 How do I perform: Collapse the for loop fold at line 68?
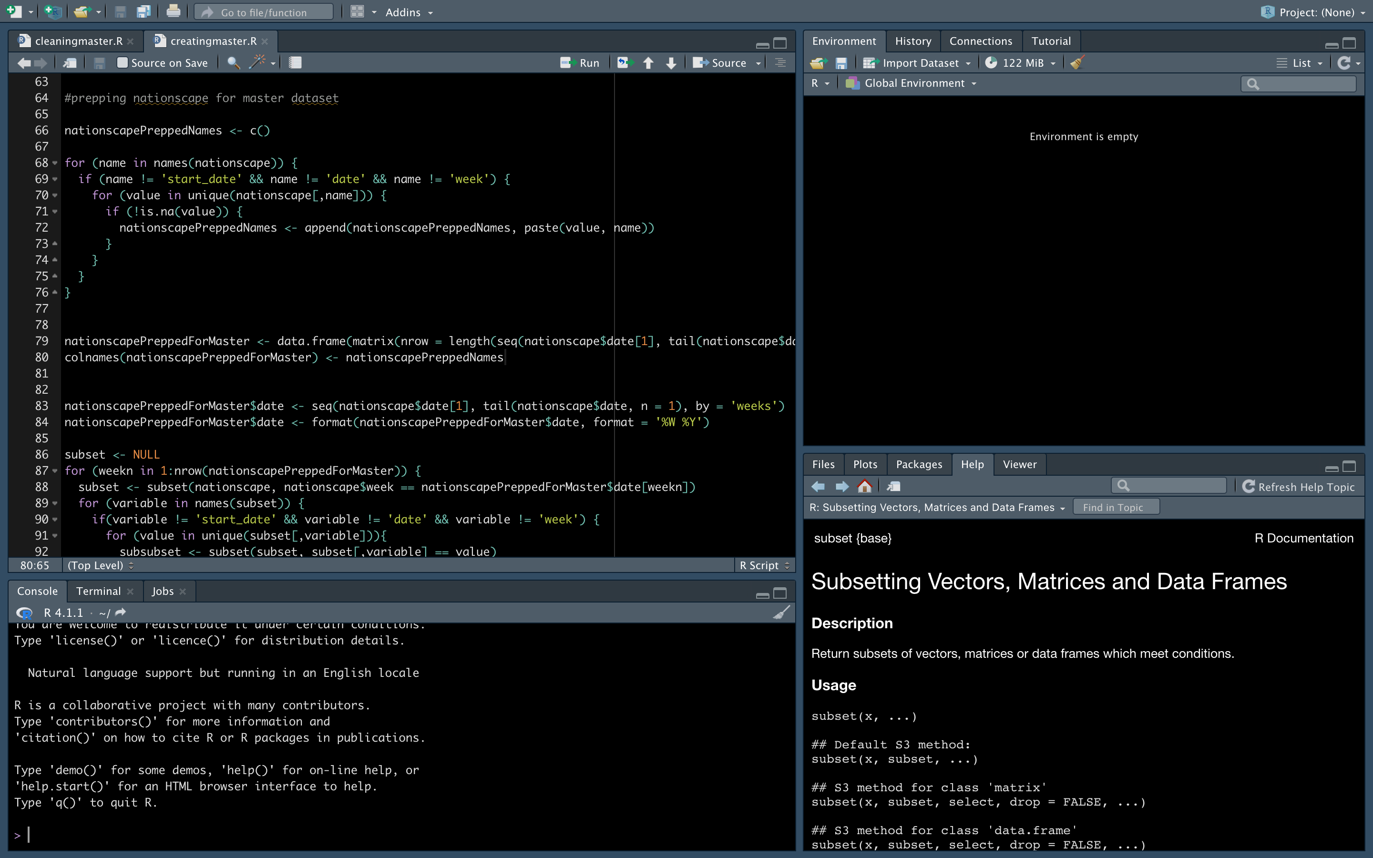(55, 163)
